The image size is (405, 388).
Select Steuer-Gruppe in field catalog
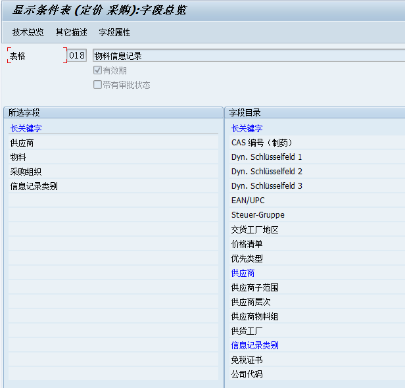(317, 215)
